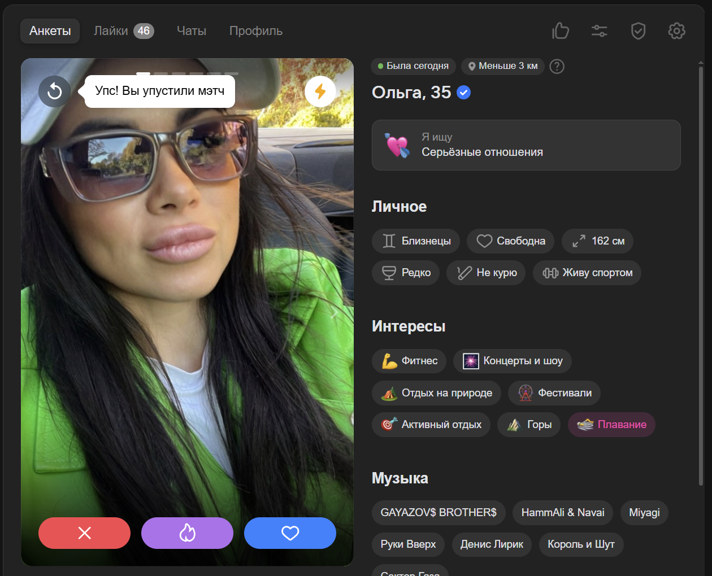
Task: Click the Король и Шут music chip
Action: coord(581,544)
